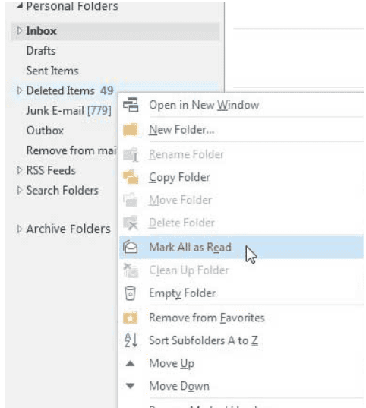Click the Empty Folder trash icon
This screenshot has width=366, height=408.
tap(131, 293)
